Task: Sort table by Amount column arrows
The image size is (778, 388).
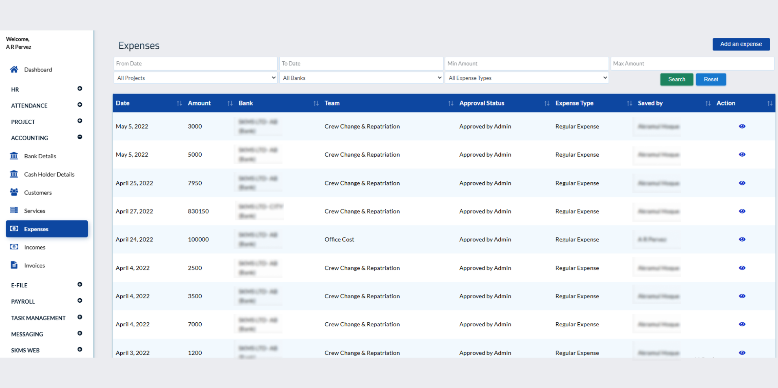Action: coord(230,103)
